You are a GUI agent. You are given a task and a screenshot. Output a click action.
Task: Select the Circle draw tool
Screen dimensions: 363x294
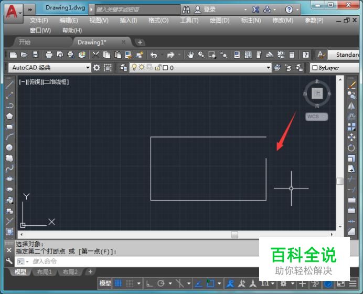tap(9, 148)
